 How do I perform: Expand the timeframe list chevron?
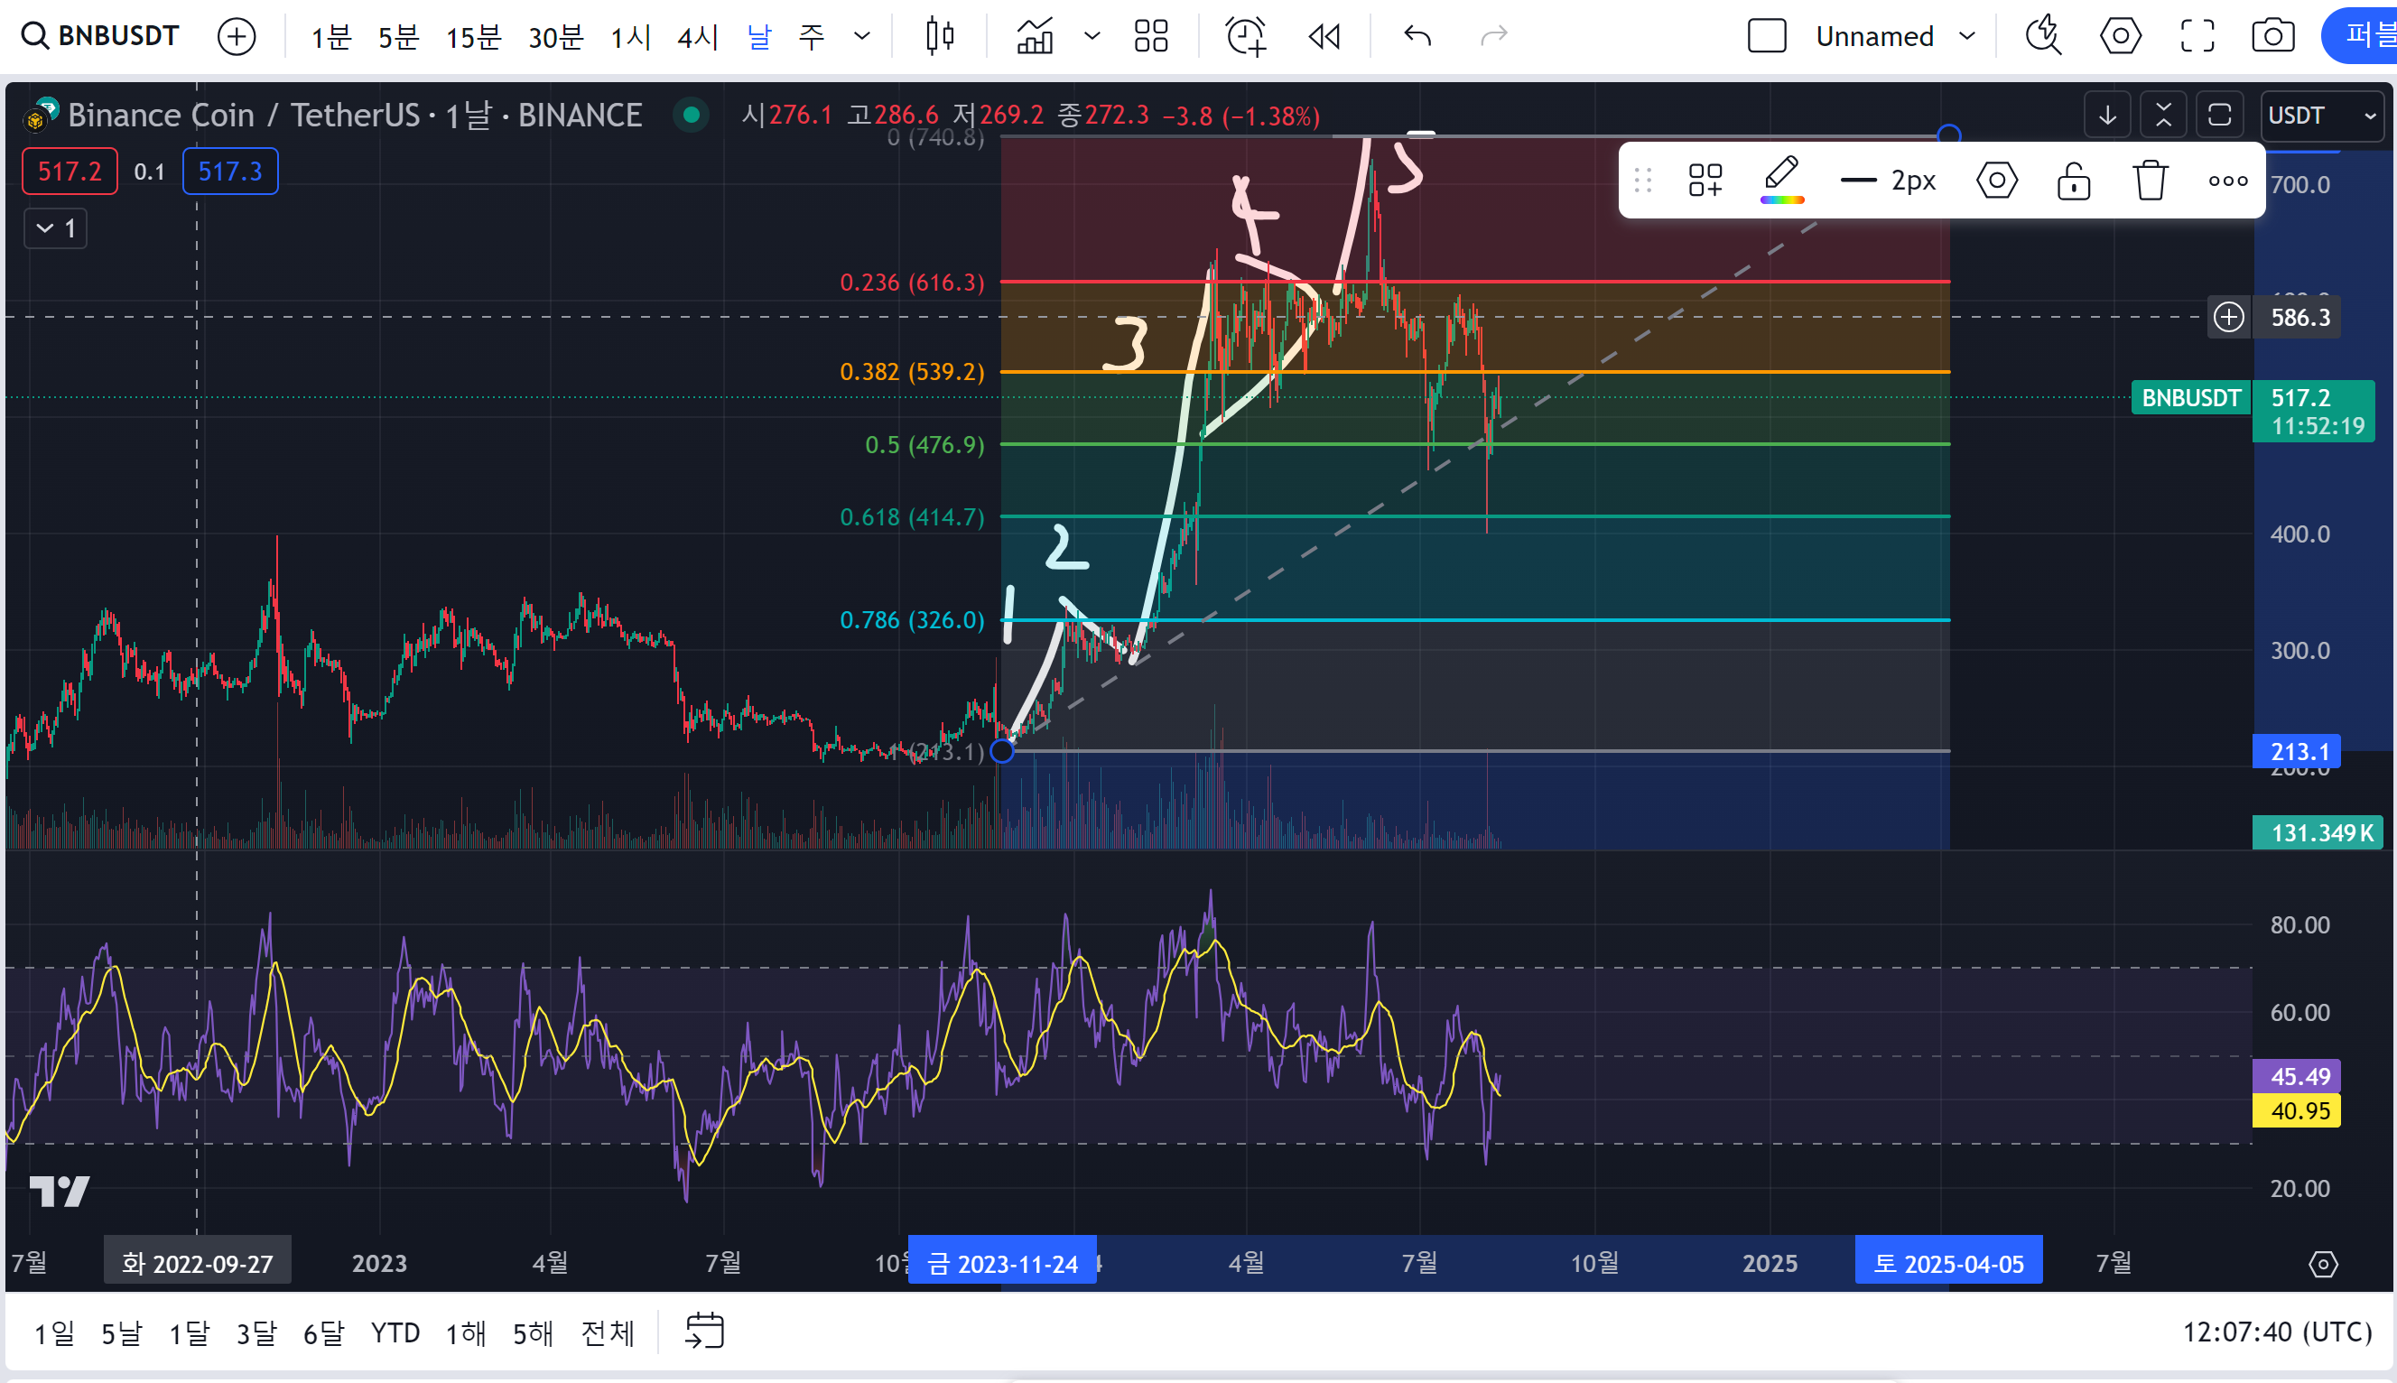862,37
